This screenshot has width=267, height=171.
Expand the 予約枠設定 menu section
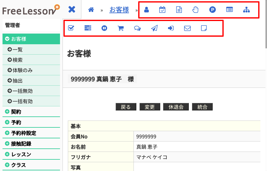point(23,133)
